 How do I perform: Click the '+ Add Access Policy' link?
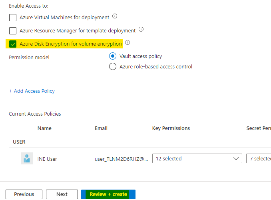click(32, 91)
